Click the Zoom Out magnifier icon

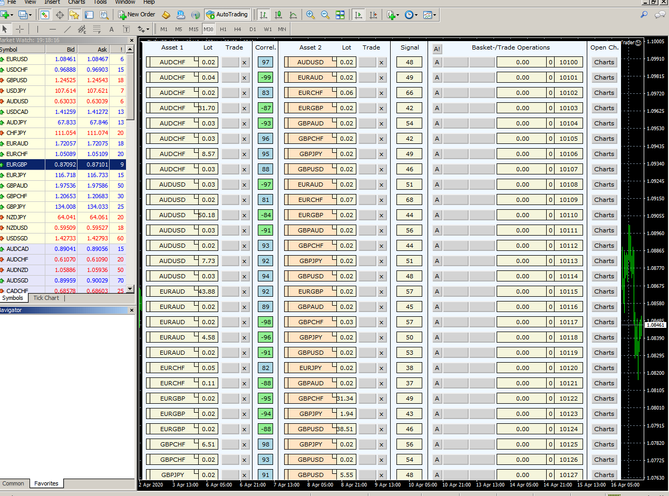(325, 15)
